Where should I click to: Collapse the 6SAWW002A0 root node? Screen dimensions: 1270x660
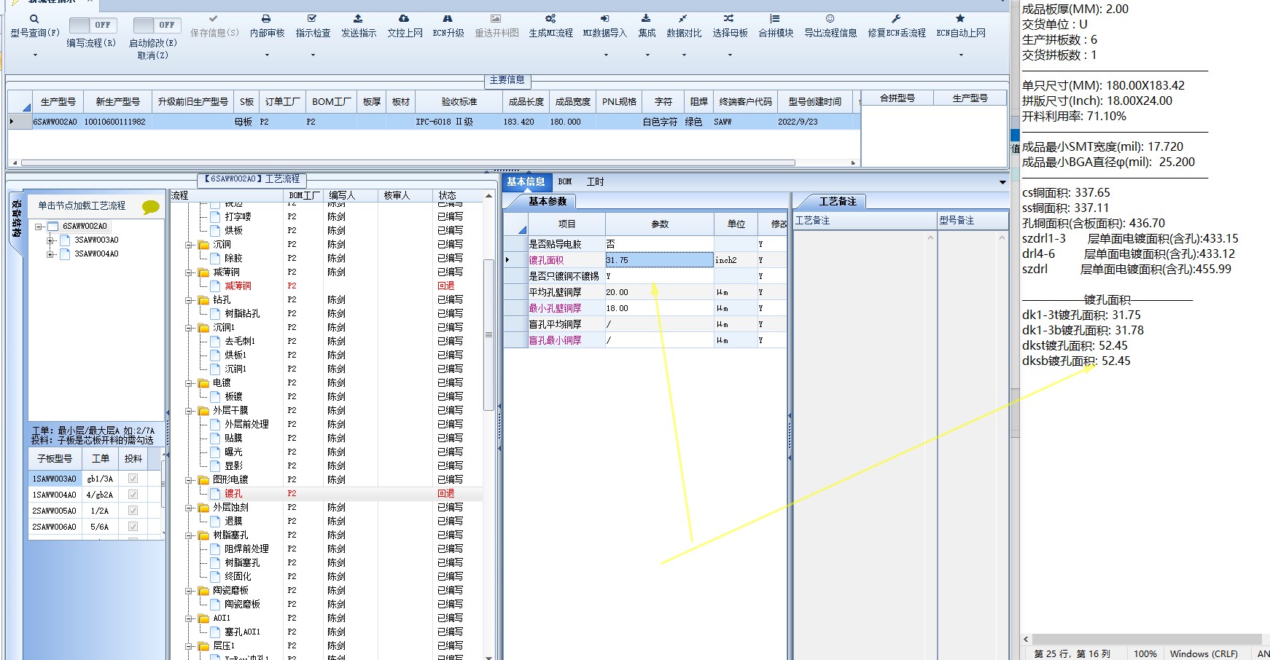39,227
